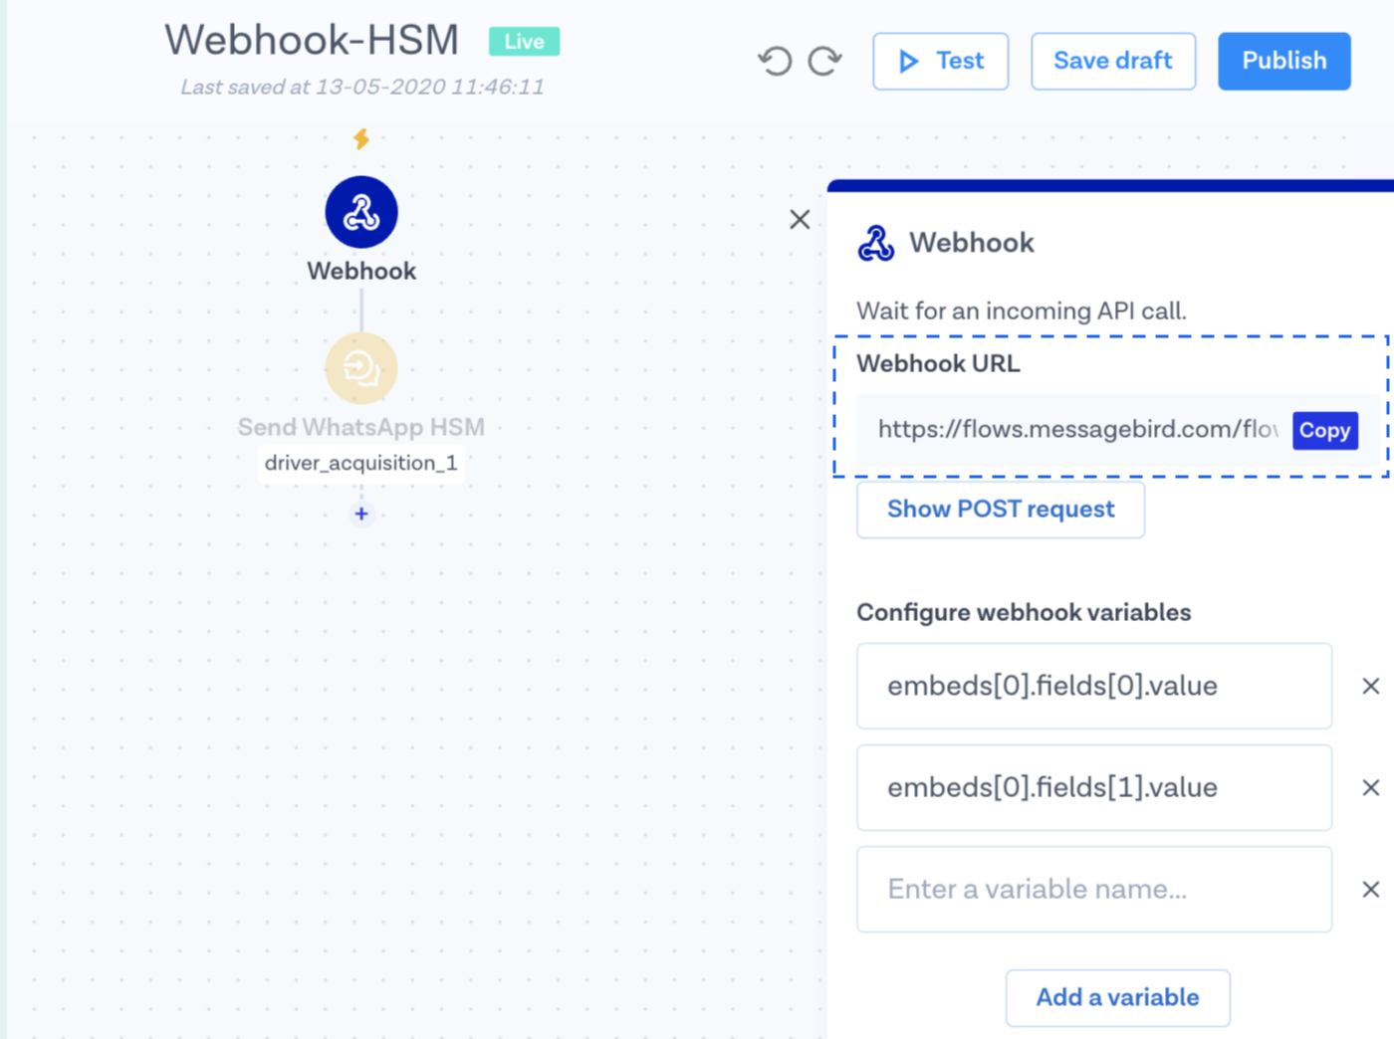The width and height of the screenshot is (1394, 1039).
Task: Click the Webhook icon in panel header
Action: [876, 243]
